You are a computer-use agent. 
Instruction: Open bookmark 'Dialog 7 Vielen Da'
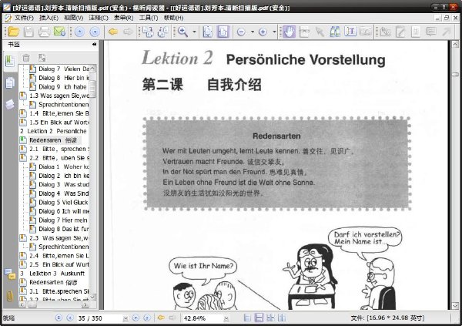click(64, 69)
